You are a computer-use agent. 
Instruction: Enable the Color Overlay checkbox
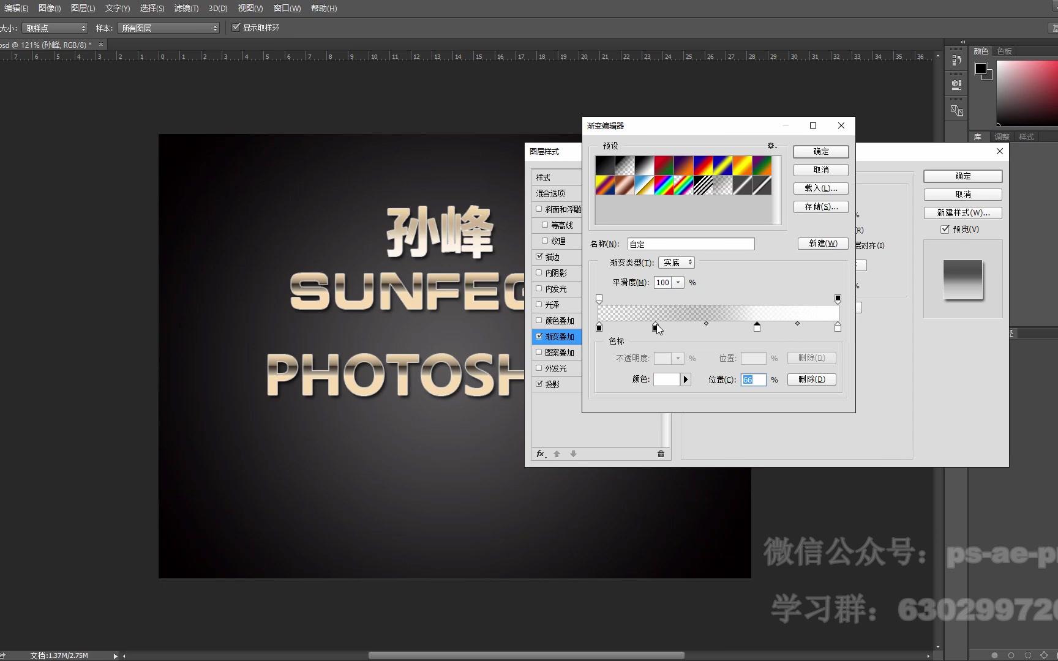coord(539,320)
